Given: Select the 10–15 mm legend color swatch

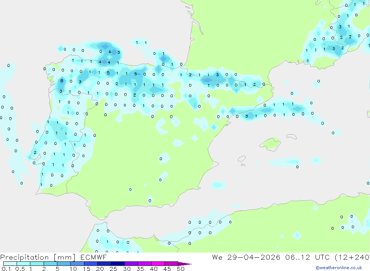Looking at the screenshot, I should tap(77, 264).
